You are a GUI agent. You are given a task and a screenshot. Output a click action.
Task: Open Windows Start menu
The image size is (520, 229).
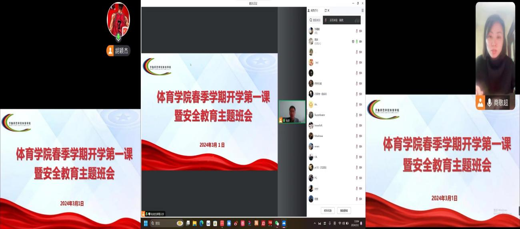pos(146,223)
